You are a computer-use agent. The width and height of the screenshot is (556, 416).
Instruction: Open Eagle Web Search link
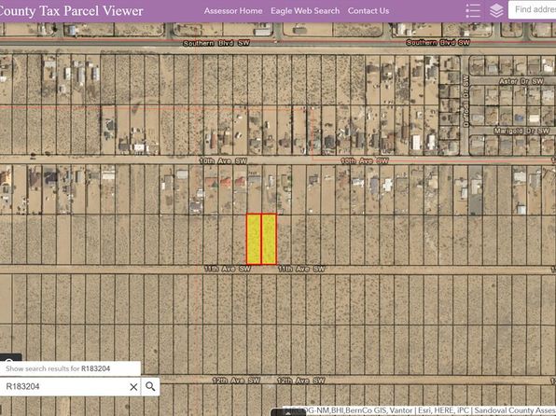(305, 11)
